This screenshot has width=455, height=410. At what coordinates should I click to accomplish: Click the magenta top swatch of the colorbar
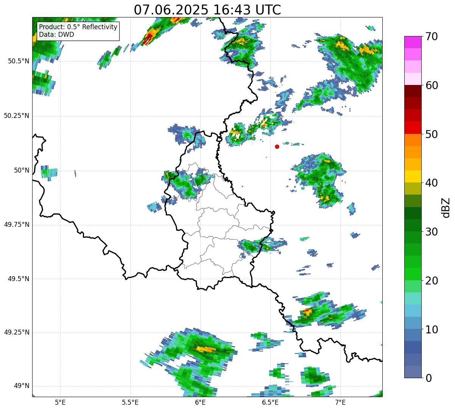[x=413, y=42]
